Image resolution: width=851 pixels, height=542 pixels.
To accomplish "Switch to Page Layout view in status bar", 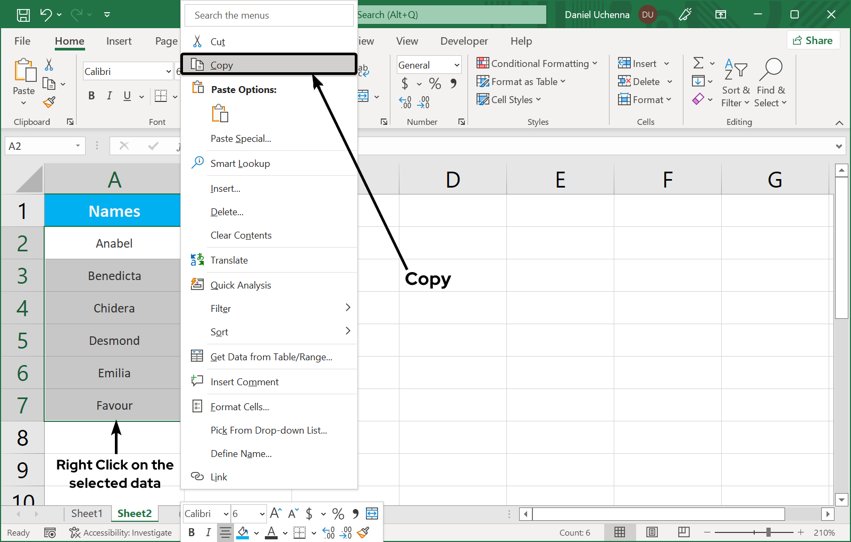I will click(x=652, y=532).
